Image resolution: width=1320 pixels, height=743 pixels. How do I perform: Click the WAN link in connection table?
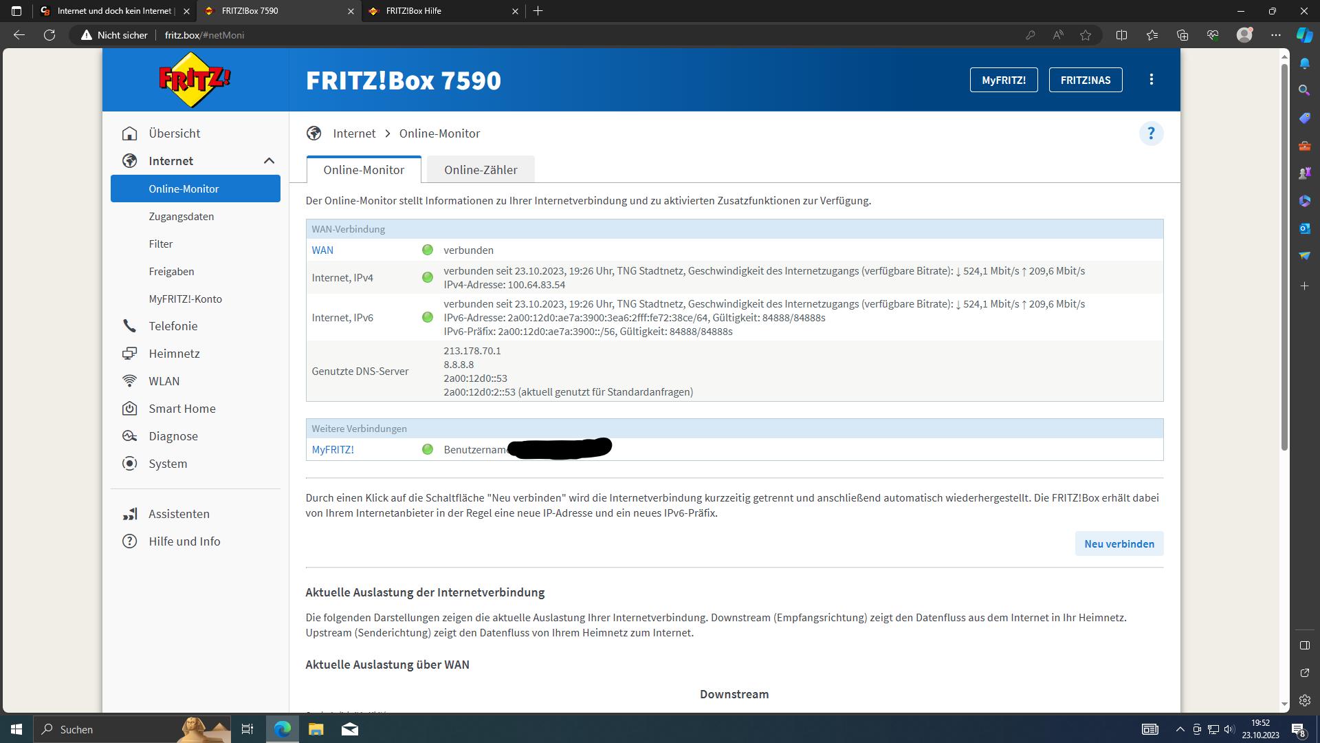(x=322, y=250)
